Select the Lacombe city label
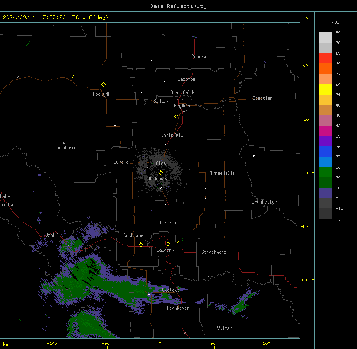This screenshot has height=349, width=357. (x=186, y=79)
